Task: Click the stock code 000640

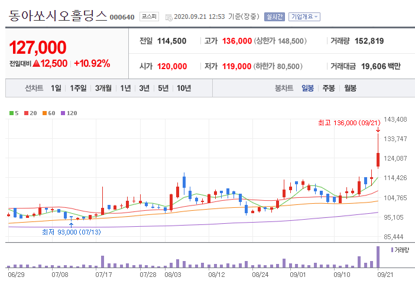Action: [122, 17]
